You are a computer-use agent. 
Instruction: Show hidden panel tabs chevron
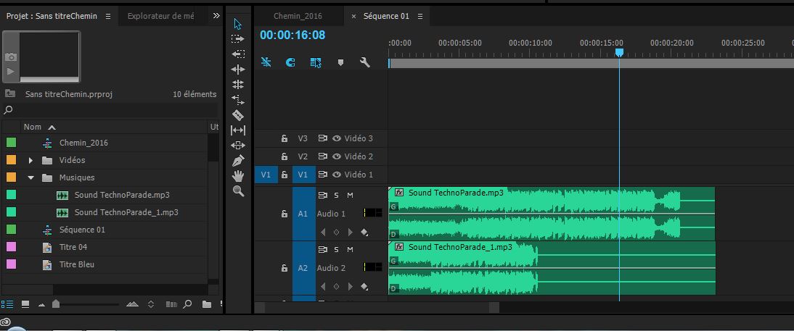[216, 16]
